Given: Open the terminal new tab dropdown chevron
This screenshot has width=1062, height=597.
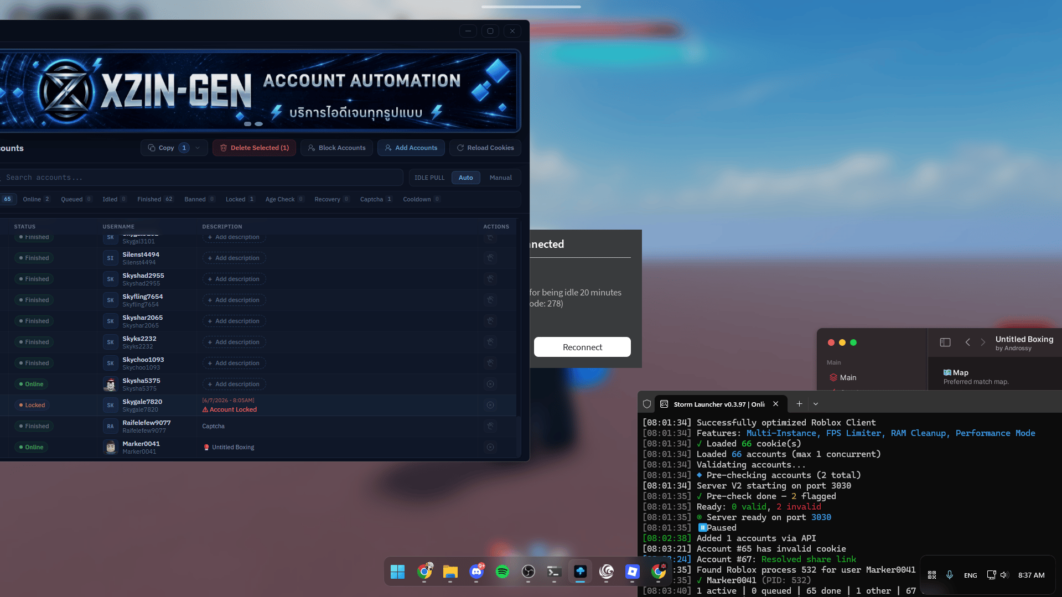Looking at the screenshot, I should click(x=816, y=404).
